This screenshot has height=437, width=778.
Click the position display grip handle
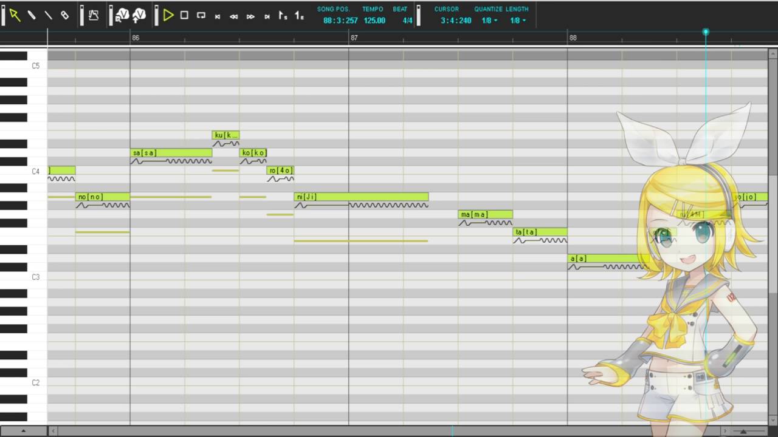[x=419, y=15]
